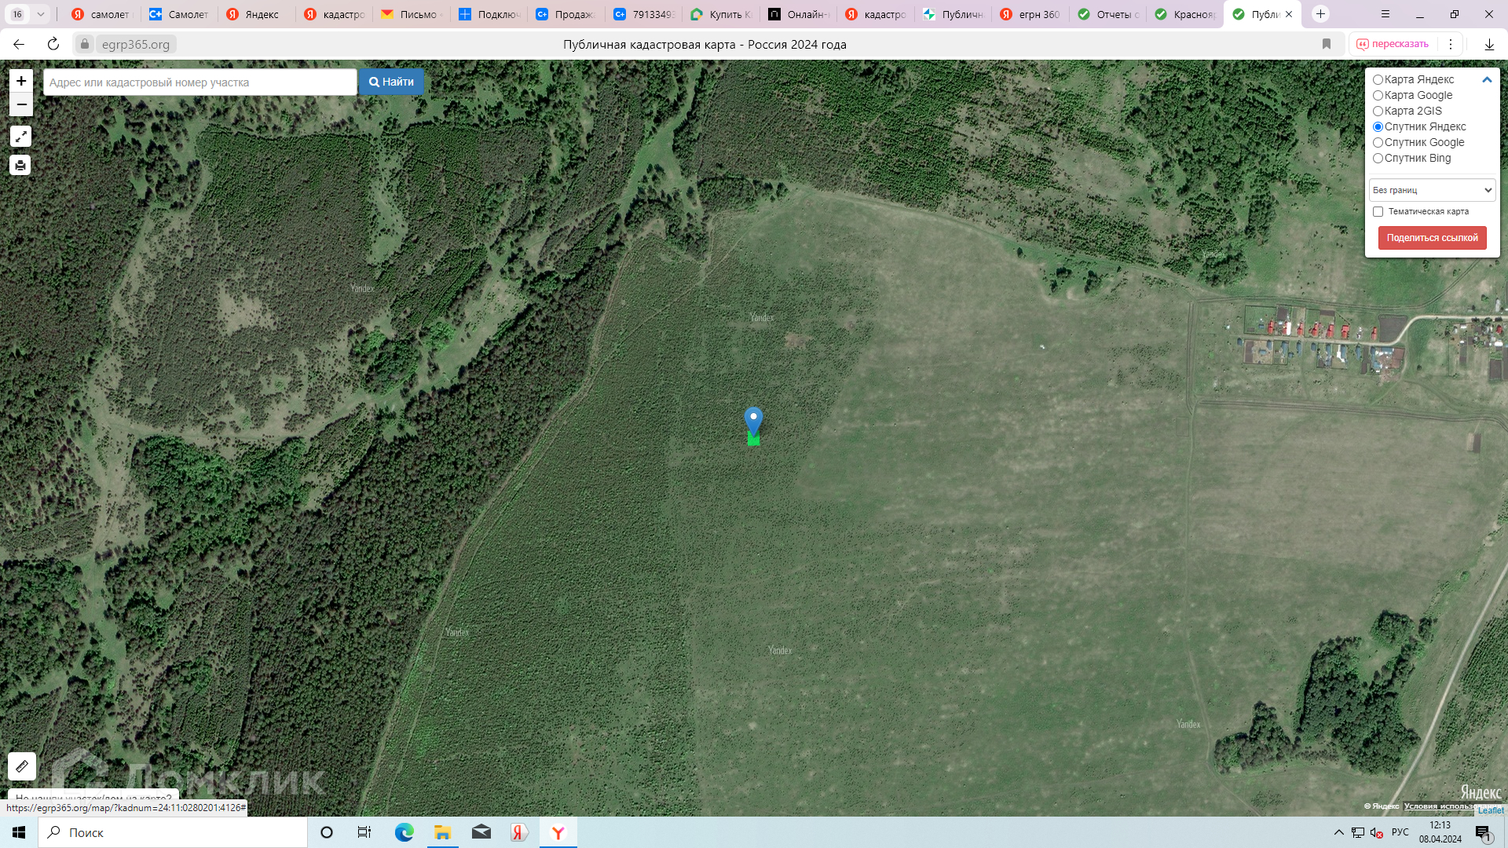This screenshot has width=1508, height=848.
Task: Select Карта 2GIS map layer
Action: pyautogui.click(x=1378, y=111)
